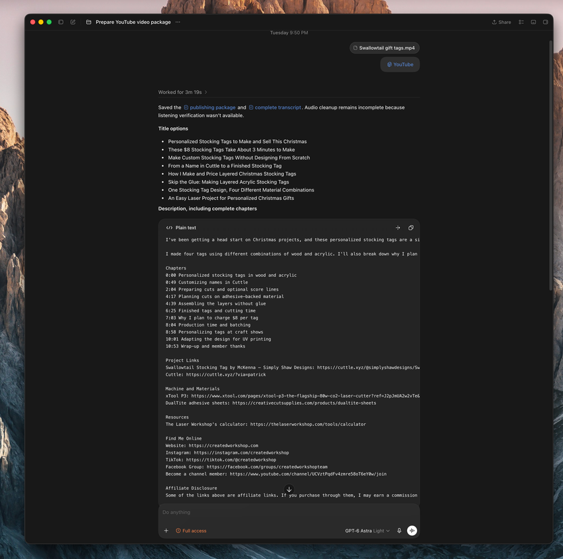Click the vertical scrollbar of the conversation

550,165
